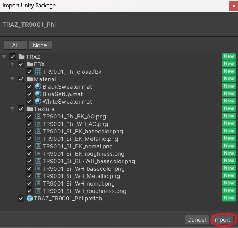Toggle WhiteSweater.mat checkbox
The width and height of the screenshot is (238, 228).
click(29, 101)
